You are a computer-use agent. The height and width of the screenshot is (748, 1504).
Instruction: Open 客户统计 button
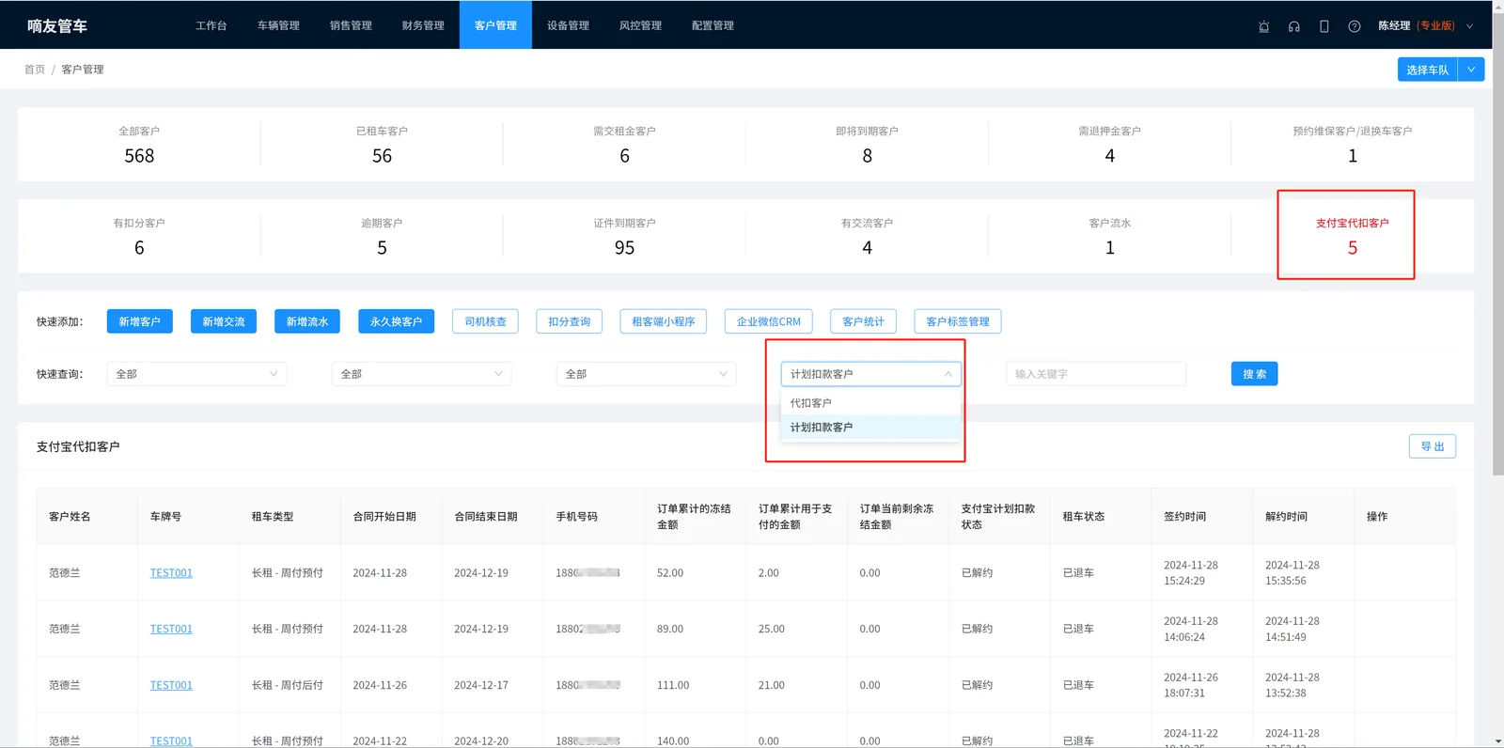point(863,321)
